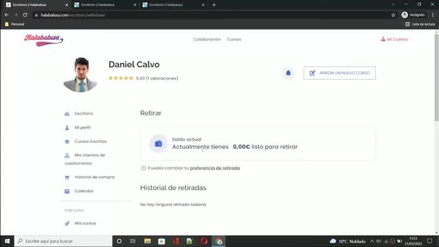Click the Calendar sidebar icon
The height and width of the screenshot is (247, 439).
click(x=67, y=191)
